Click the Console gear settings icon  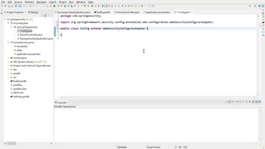(x=260, y=102)
